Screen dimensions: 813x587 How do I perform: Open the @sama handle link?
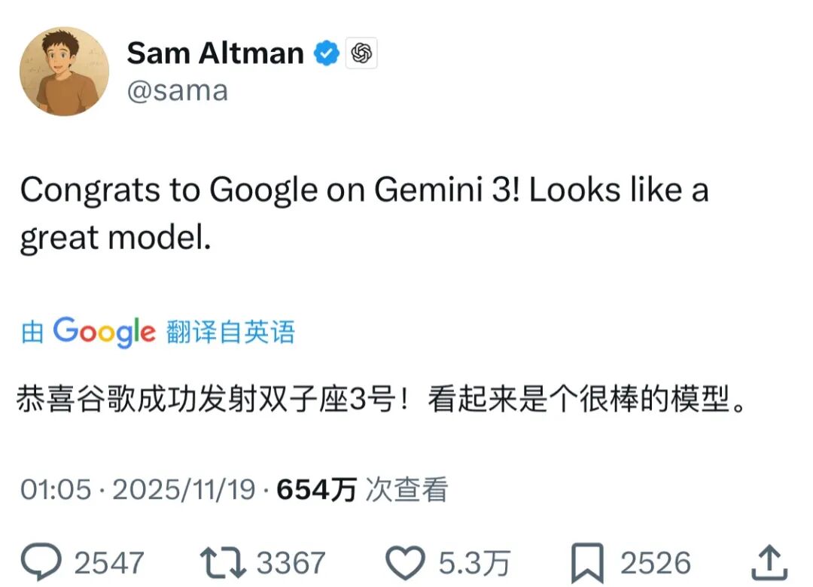pos(177,90)
